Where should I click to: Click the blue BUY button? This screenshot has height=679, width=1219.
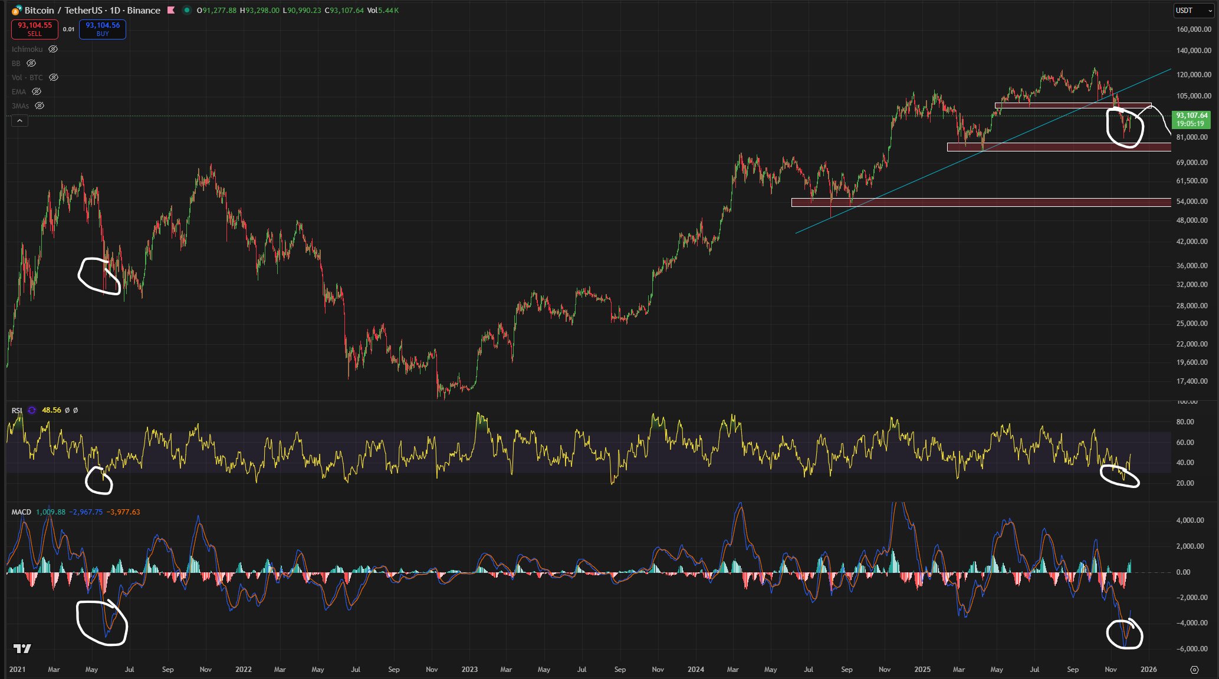click(x=103, y=29)
